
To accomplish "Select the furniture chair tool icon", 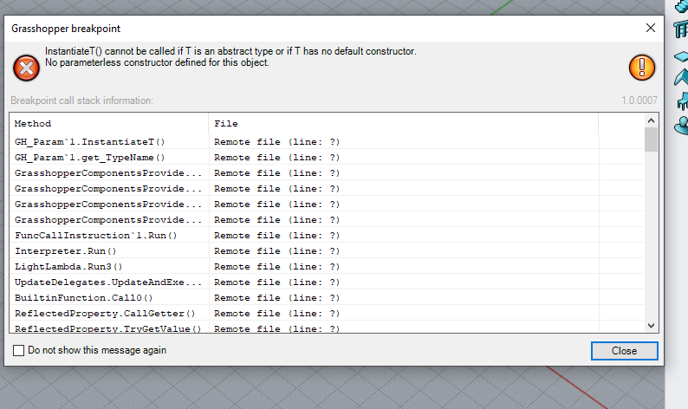I will tap(682, 101).
